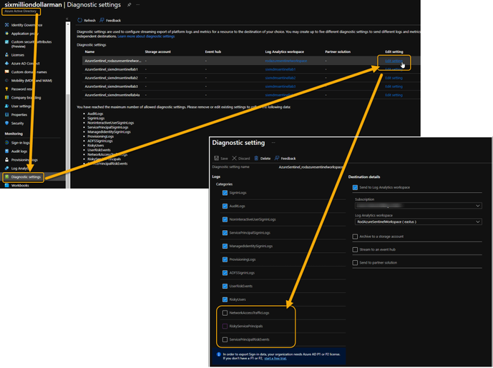Click Delete in Diagnostic setting toolbar
493x368 pixels.
coord(262,158)
